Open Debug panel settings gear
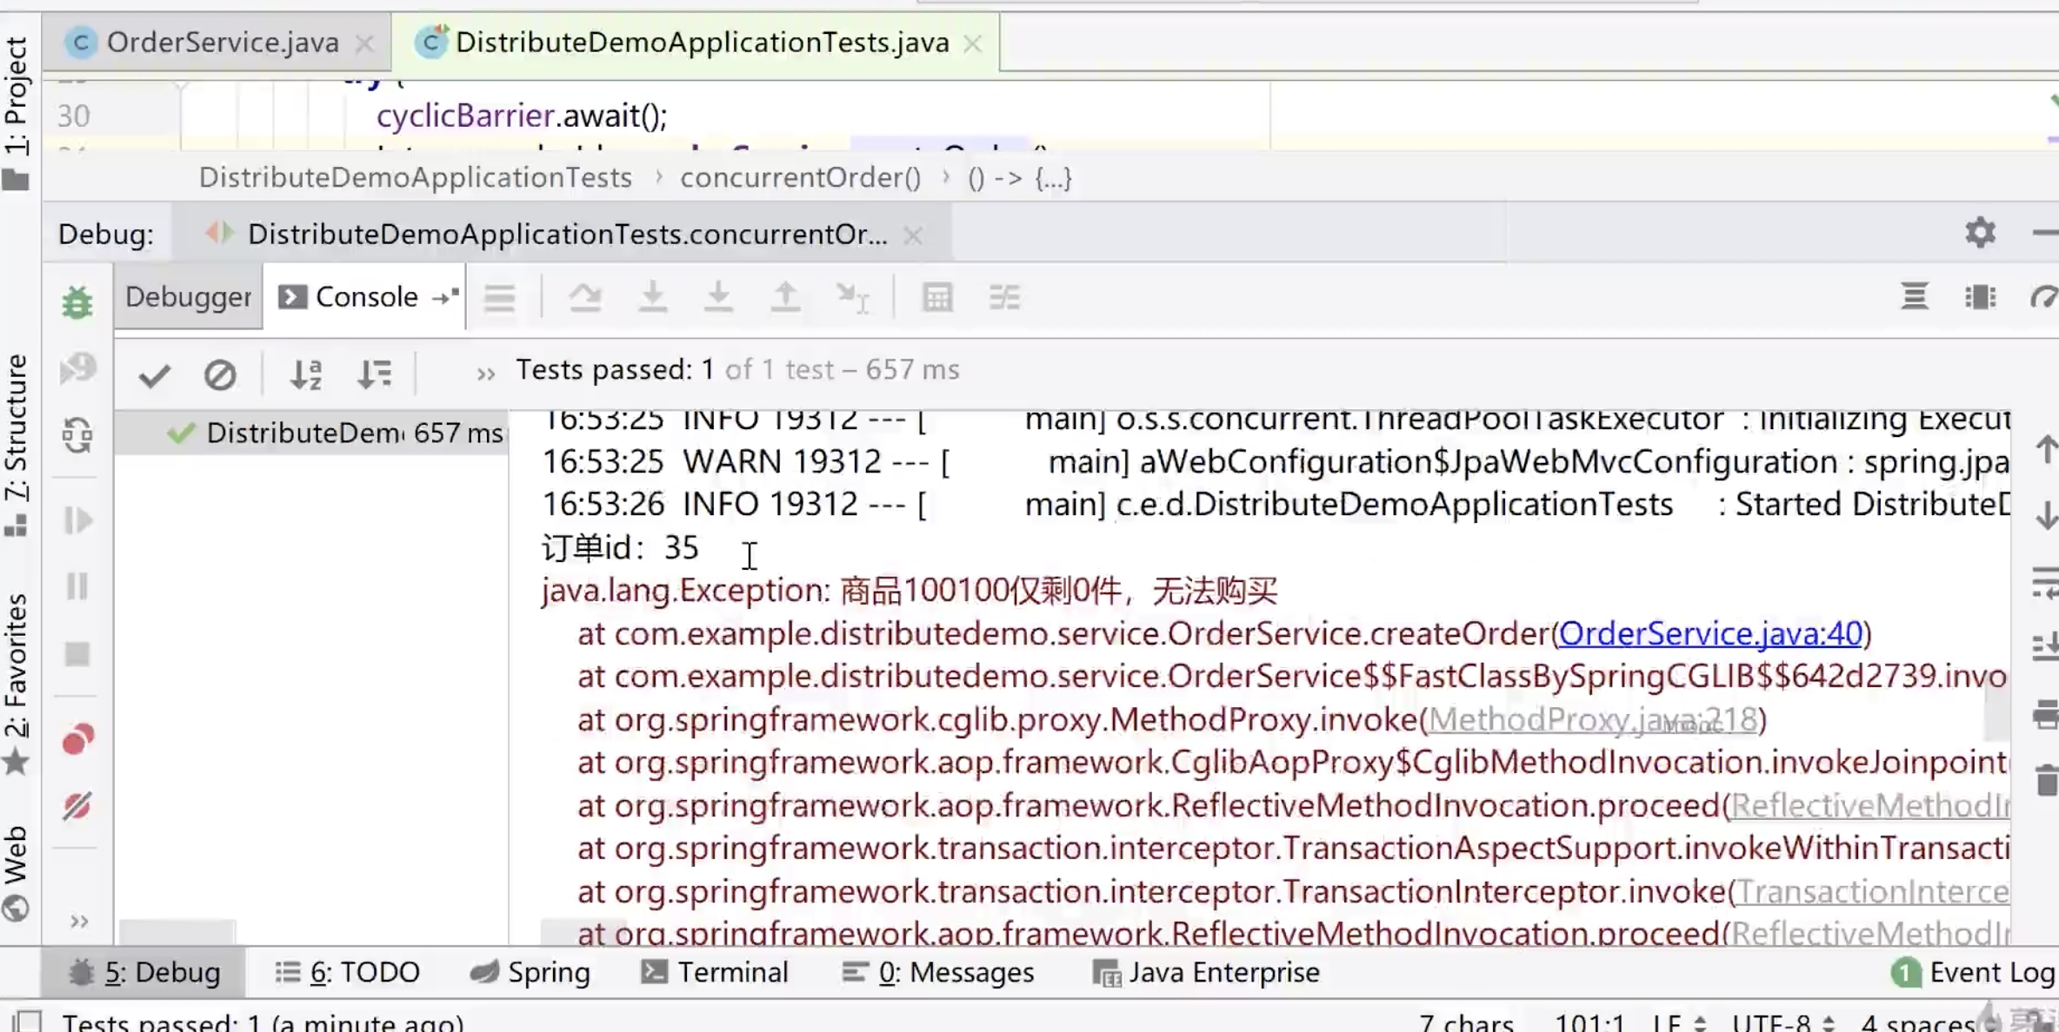The width and height of the screenshot is (2059, 1032). 1980,233
